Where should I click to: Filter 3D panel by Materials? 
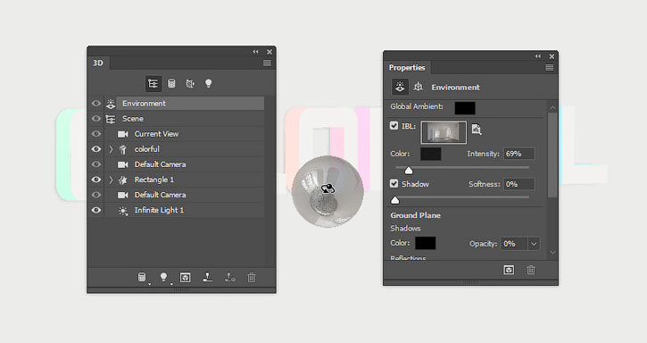(190, 84)
